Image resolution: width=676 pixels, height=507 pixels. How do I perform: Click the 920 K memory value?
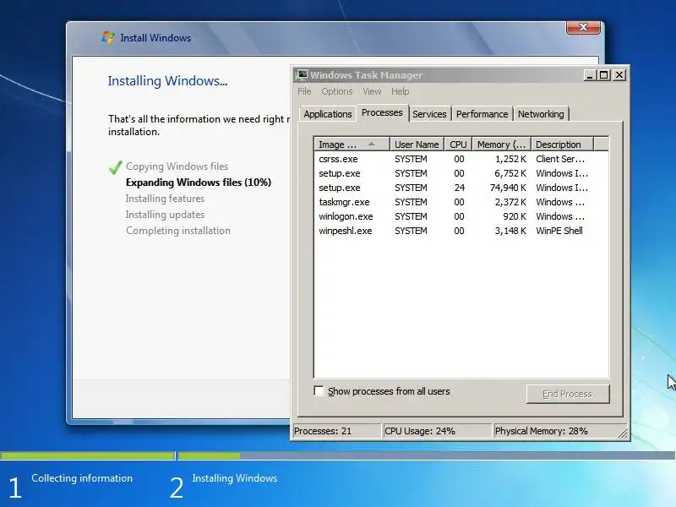515,216
